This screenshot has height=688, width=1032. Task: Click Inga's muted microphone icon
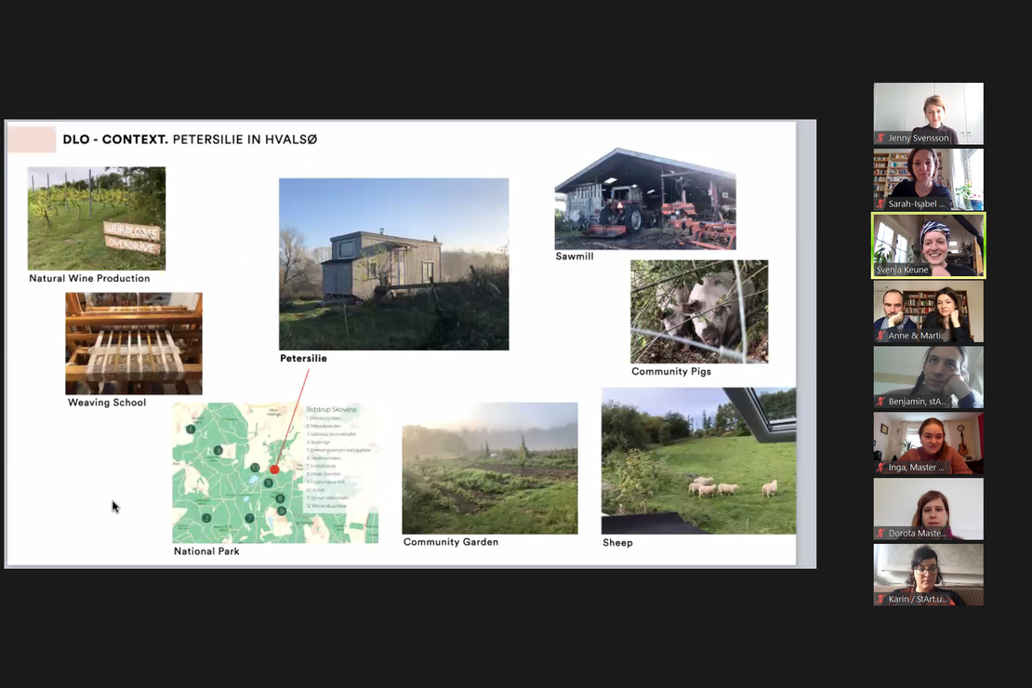(x=880, y=468)
